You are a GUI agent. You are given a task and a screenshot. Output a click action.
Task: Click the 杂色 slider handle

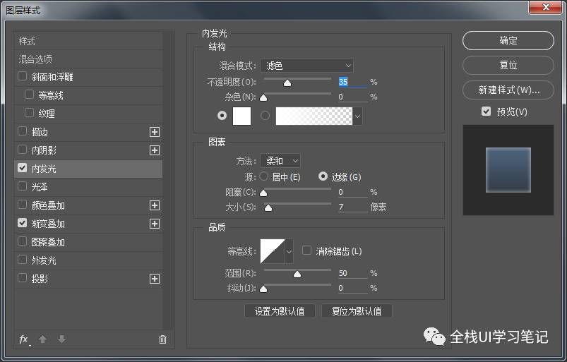(263, 98)
